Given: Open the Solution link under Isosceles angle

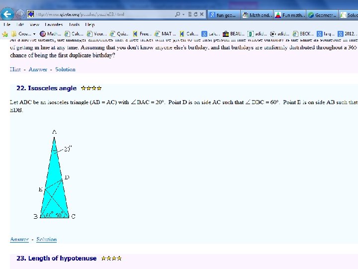Looking at the screenshot, I should click(47, 239).
